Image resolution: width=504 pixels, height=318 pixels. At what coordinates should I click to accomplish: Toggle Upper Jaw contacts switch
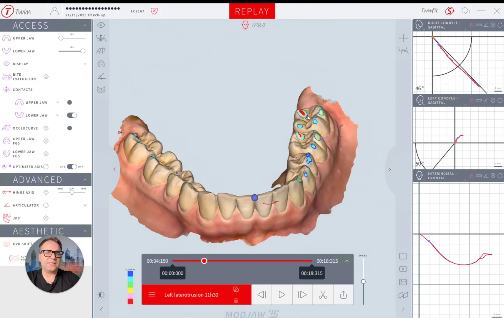pos(69,102)
